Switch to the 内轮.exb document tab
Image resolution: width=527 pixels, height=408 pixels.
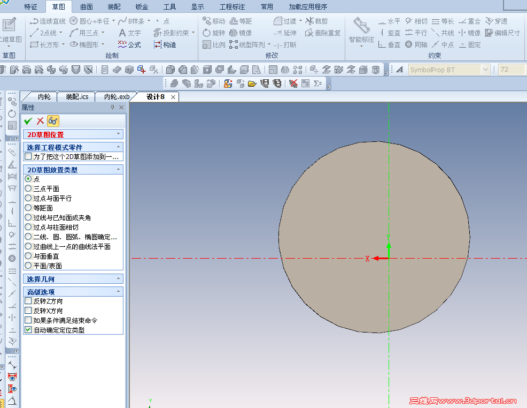[x=117, y=97]
